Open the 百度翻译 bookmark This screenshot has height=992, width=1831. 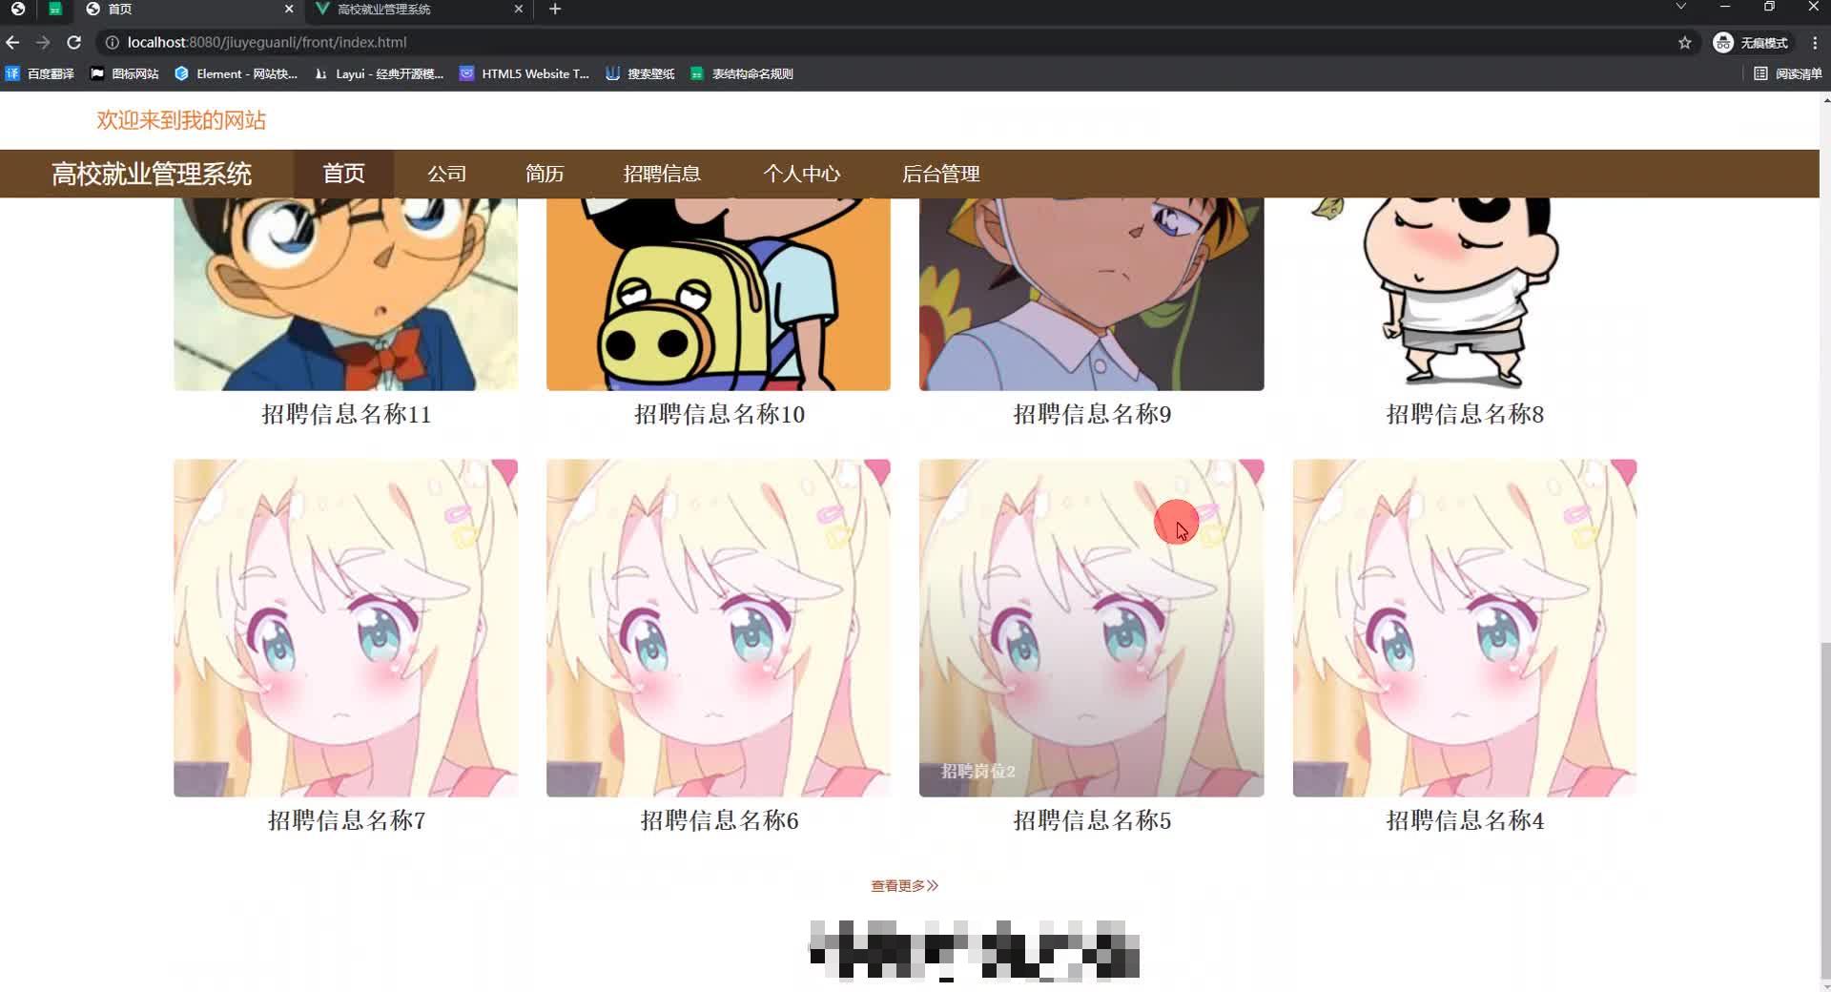(x=40, y=73)
